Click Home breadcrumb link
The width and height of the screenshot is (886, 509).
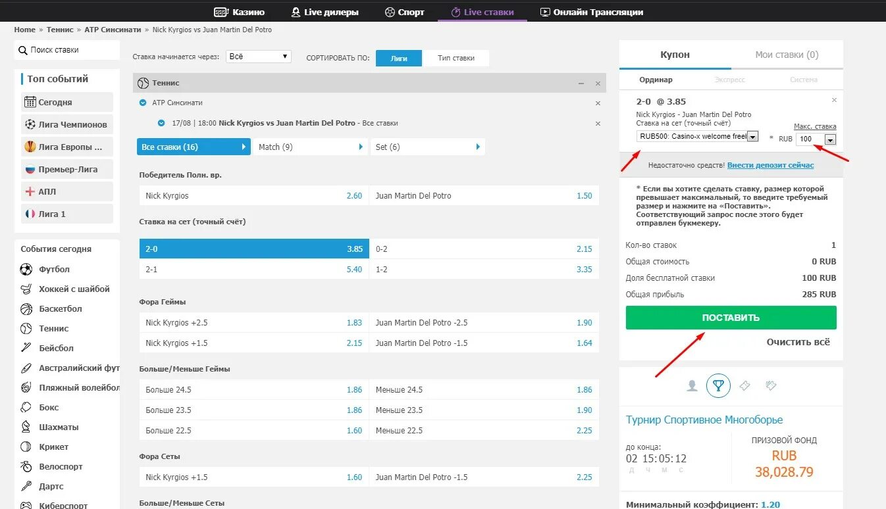[x=25, y=30]
